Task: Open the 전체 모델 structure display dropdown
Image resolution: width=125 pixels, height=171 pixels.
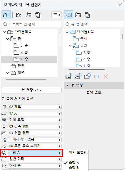Action: point(35,120)
